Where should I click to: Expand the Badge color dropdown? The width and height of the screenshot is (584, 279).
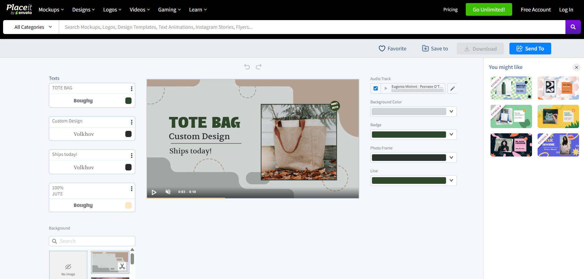coord(451,134)
